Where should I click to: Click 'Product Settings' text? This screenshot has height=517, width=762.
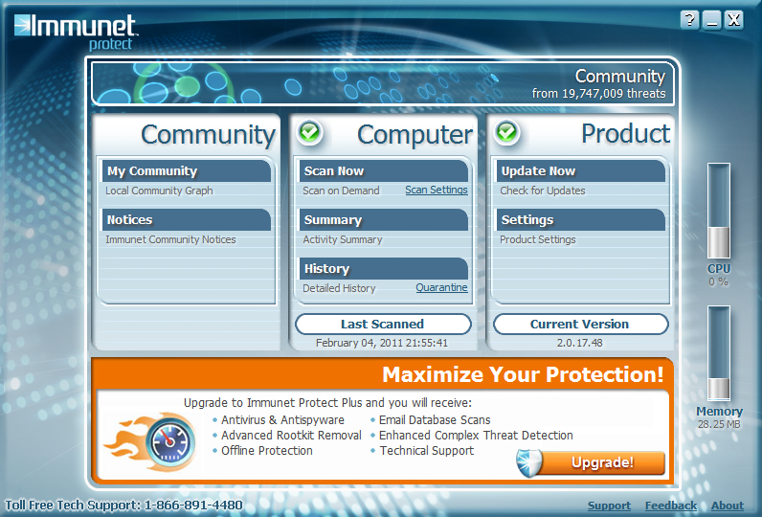[537, 239]
